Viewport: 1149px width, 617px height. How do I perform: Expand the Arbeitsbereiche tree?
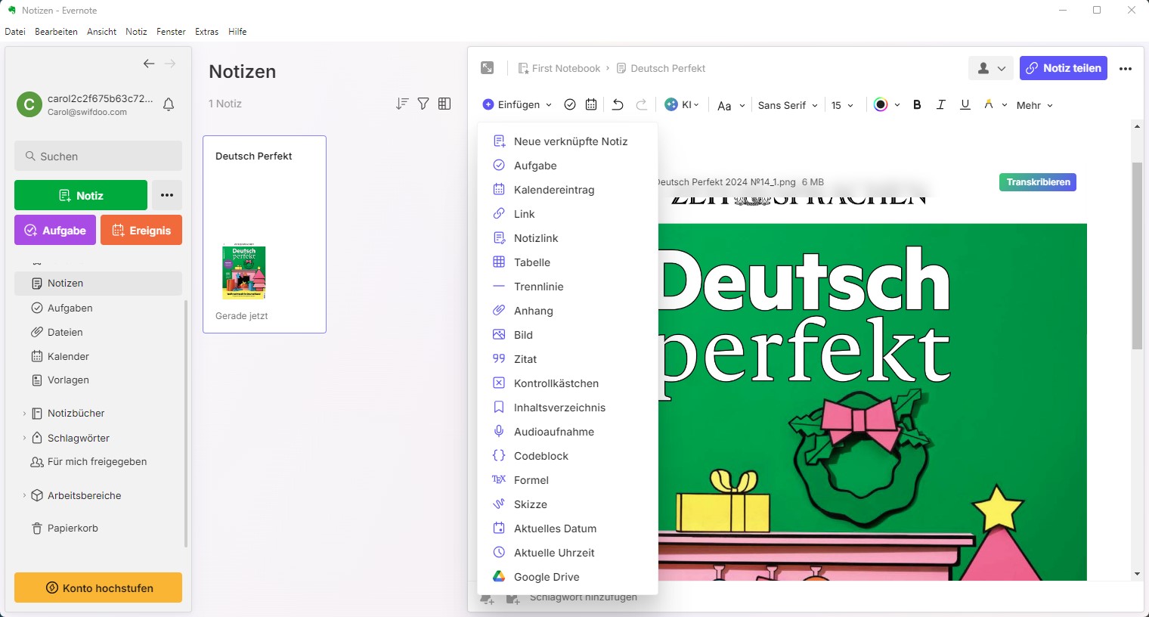point(24,495)
